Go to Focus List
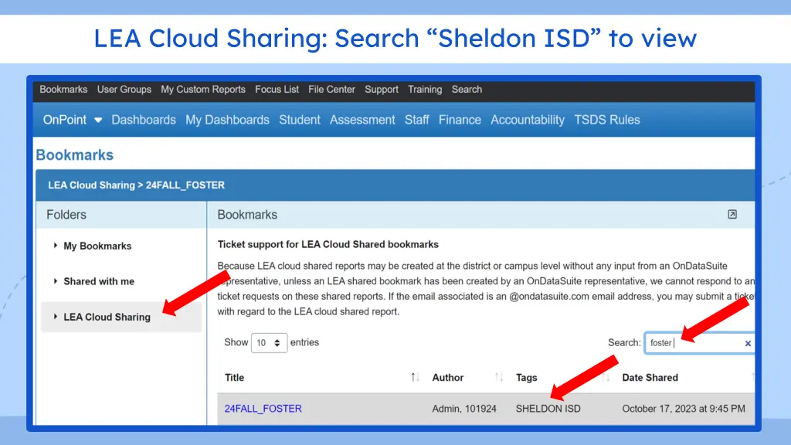 tap(277, 90)
